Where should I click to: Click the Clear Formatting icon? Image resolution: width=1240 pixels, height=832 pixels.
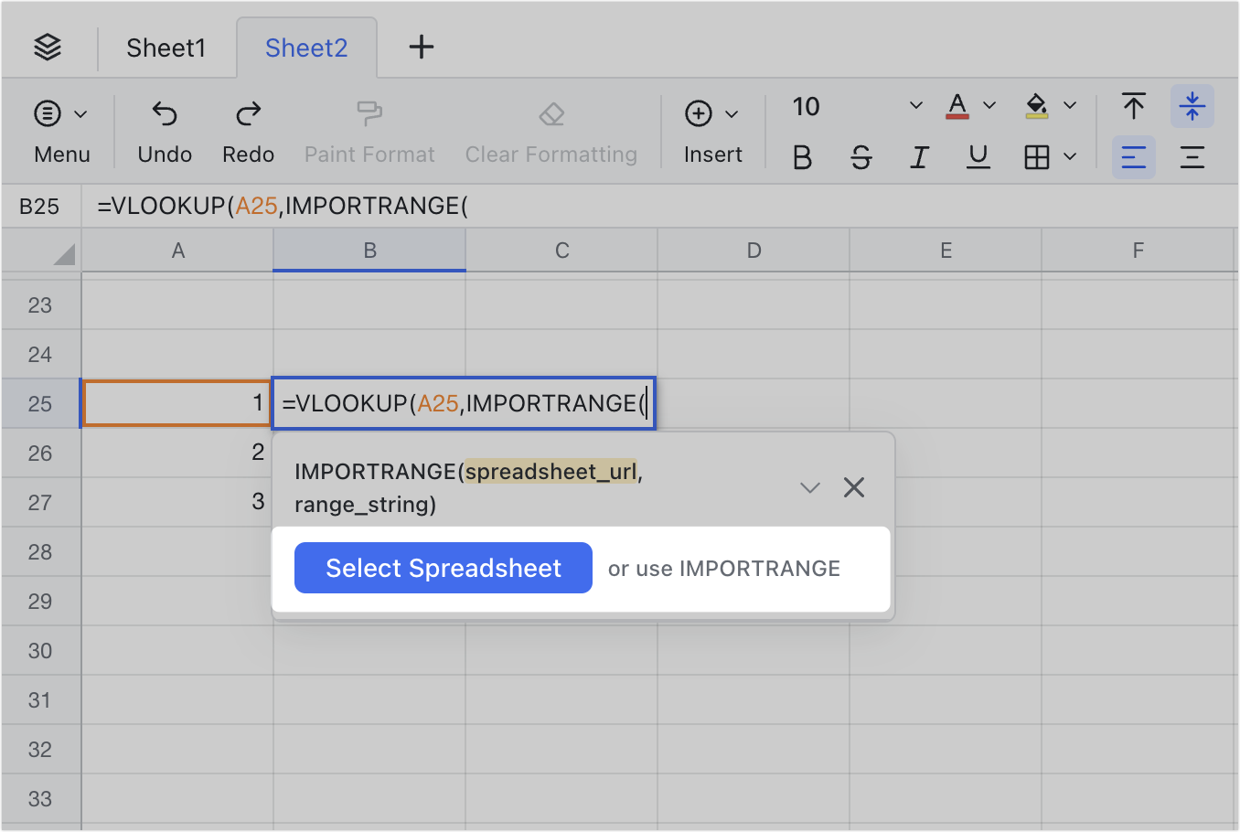pyautogui.click(x=551, y=115)
